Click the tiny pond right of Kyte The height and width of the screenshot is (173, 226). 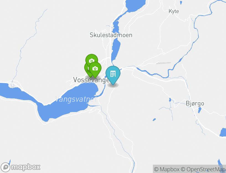click(x=181, y=2)
